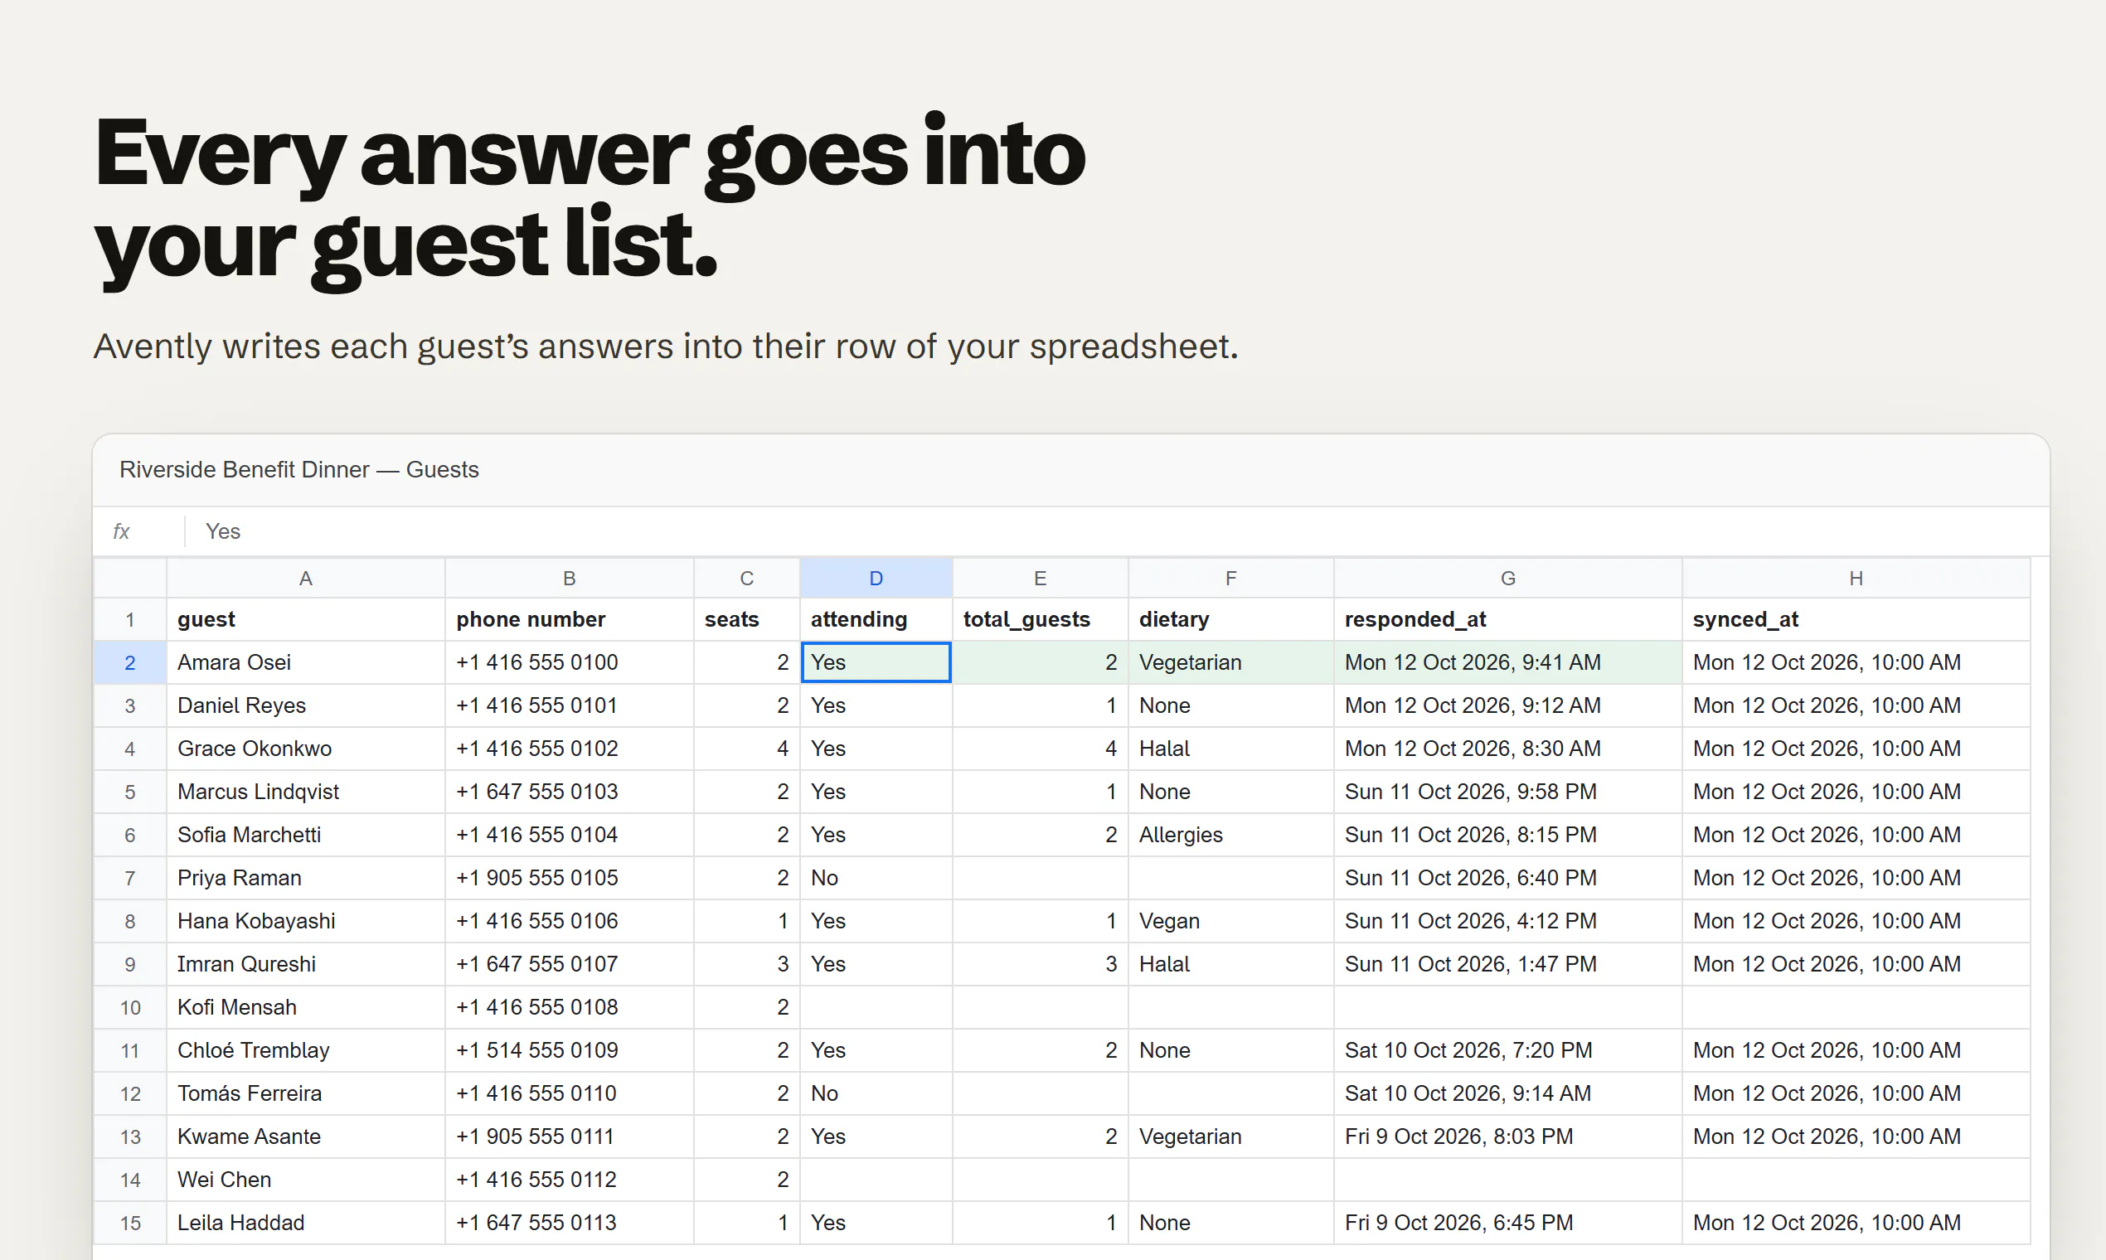Select the 'Kofi Mensah' cell
2106x1260 pixels.
tap(306, 1007)
